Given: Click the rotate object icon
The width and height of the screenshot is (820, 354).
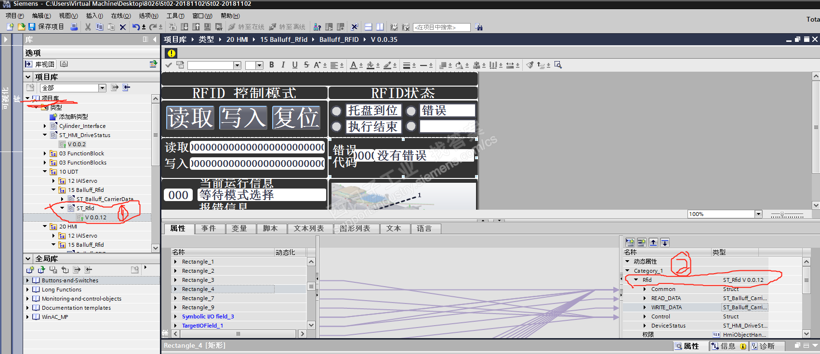Looking at the screenshot, I should [x=460, y=65].
